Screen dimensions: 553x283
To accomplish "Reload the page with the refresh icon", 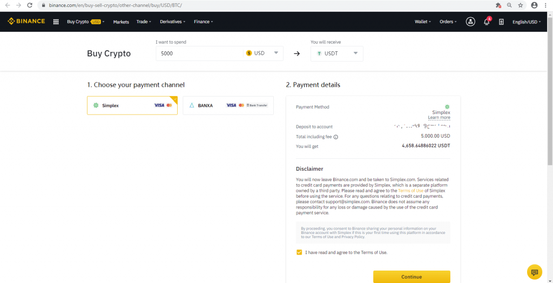I will (30, 5).
